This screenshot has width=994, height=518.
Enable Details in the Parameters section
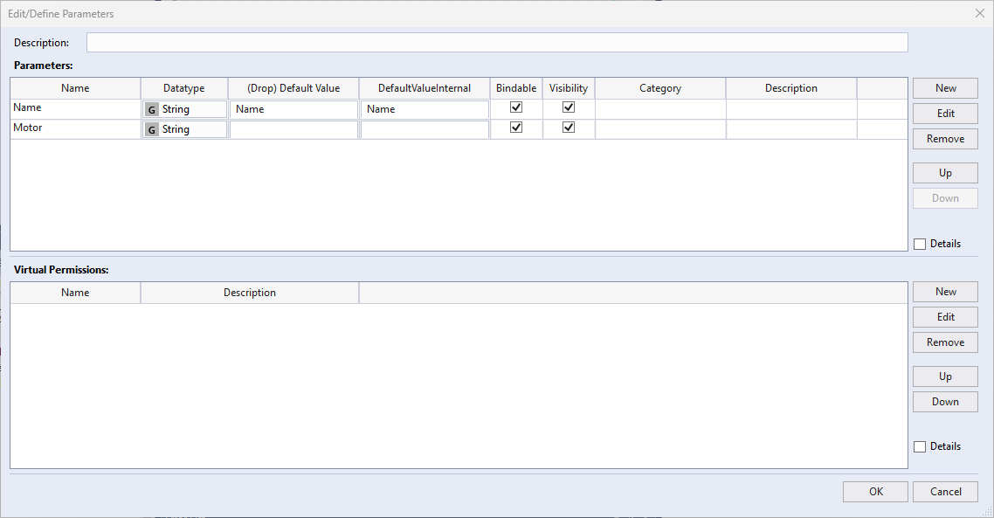[x=920, y=244]
